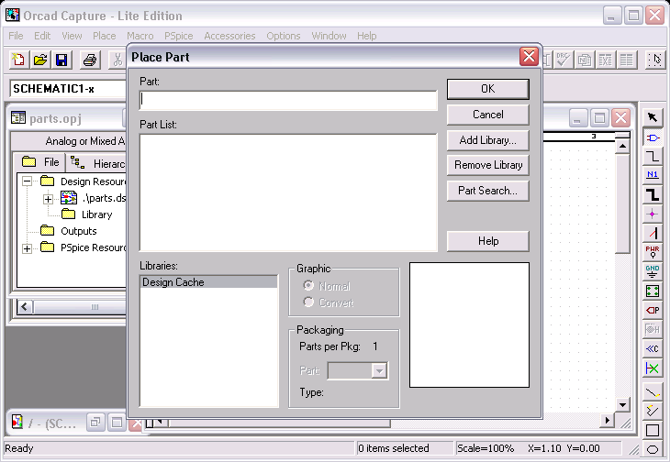The image size is (670, 462).
Task: Select the Place Off-Page Connector tool
Action: tap(652, 348)
